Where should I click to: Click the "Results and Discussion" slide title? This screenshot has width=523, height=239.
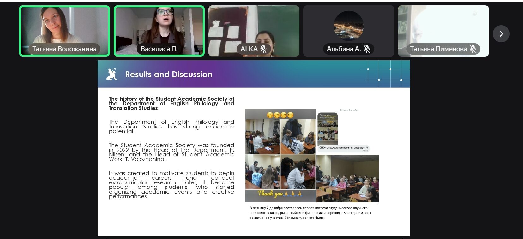[x=169, y=75]
